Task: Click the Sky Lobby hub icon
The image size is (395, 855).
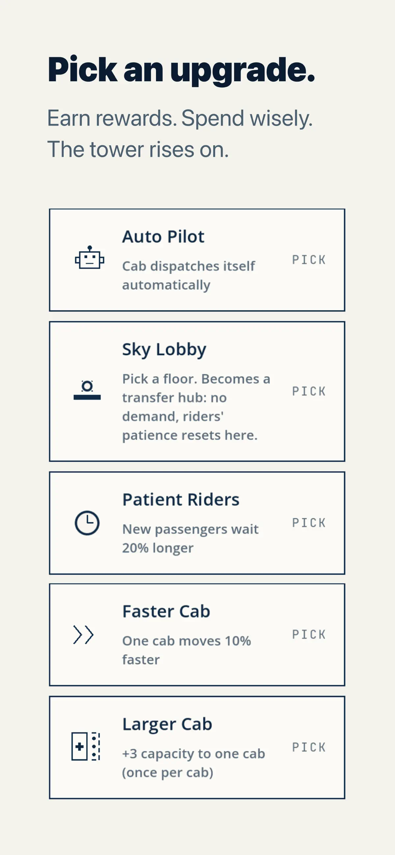Action: 87,390
